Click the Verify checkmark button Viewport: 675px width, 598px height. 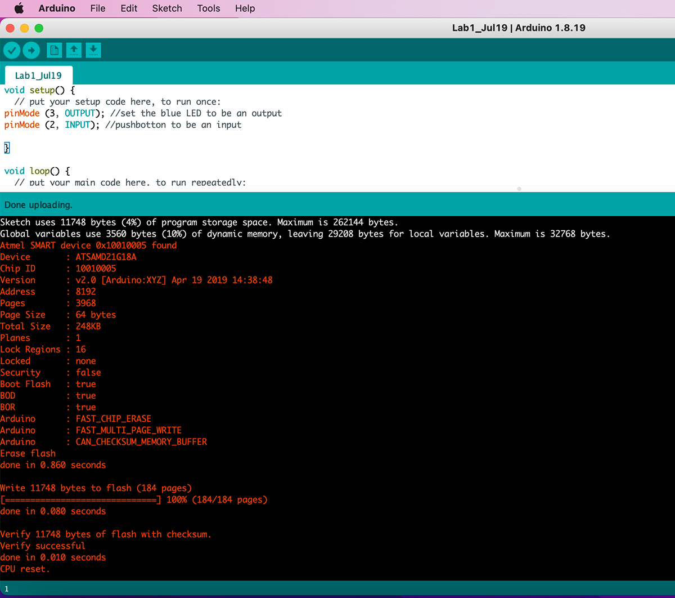(12, 50)
